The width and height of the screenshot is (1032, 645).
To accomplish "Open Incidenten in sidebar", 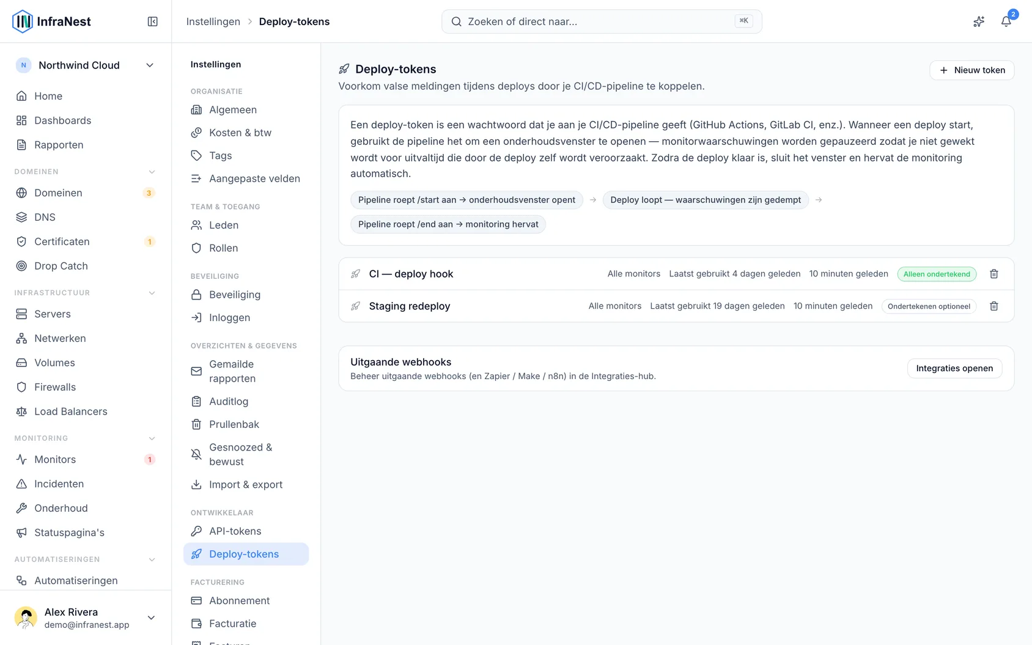I will click(x=86, y=484).
